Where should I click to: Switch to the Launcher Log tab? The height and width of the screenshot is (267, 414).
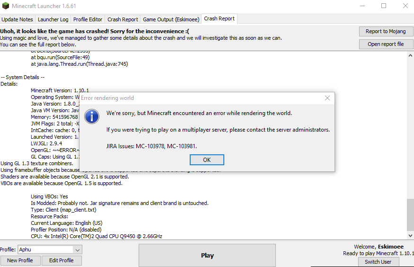53,19
